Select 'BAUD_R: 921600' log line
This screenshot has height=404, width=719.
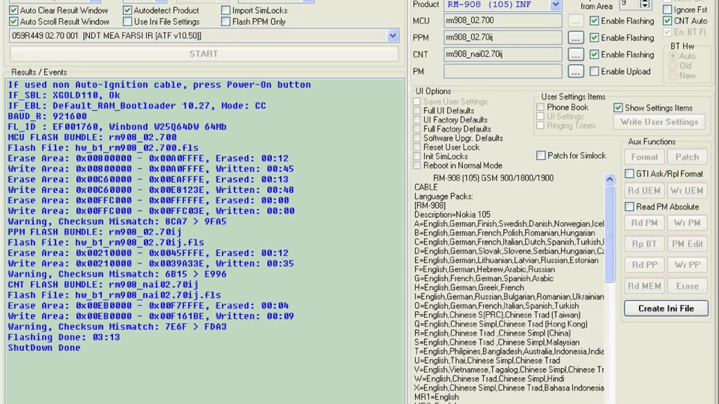pyautogui.click(x=47, y=116)
